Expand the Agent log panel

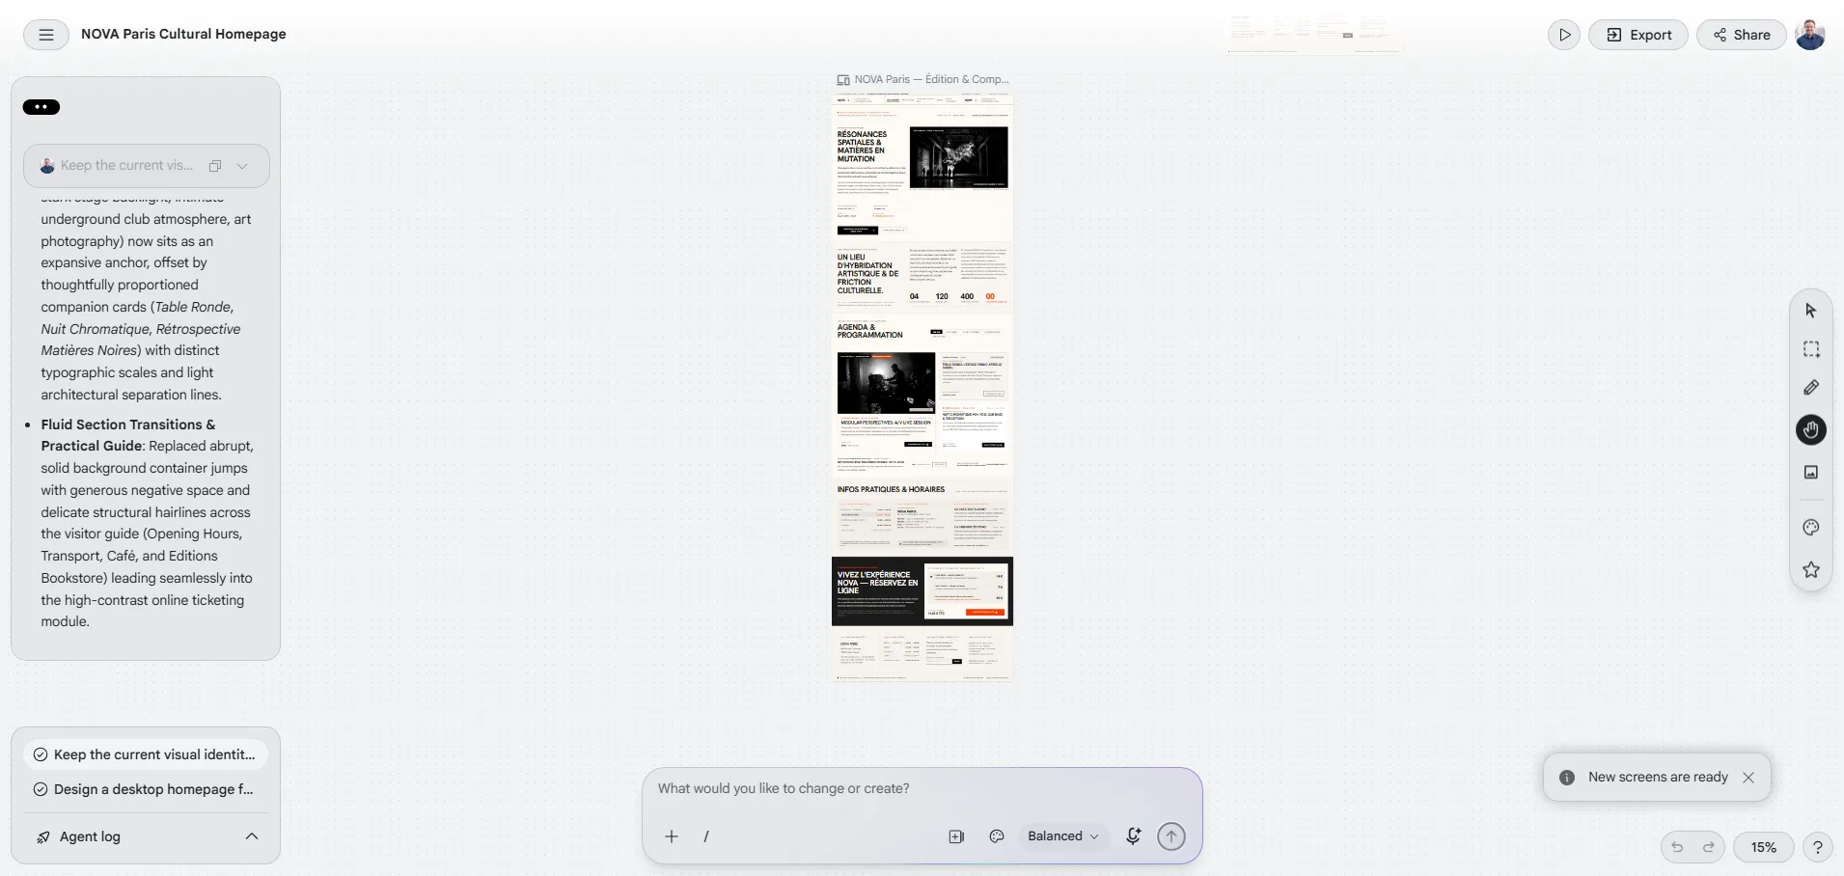[x=146, y=836]
